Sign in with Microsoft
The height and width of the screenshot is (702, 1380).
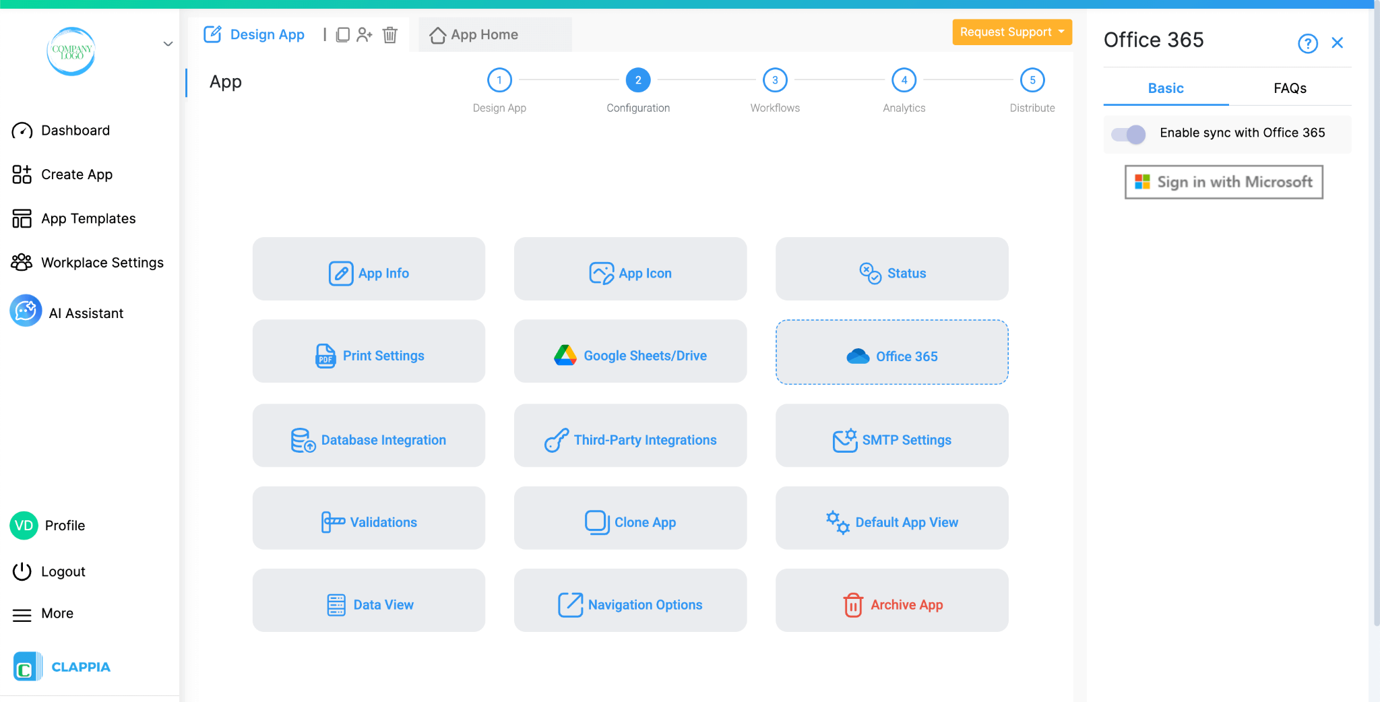click(1223, 182)
